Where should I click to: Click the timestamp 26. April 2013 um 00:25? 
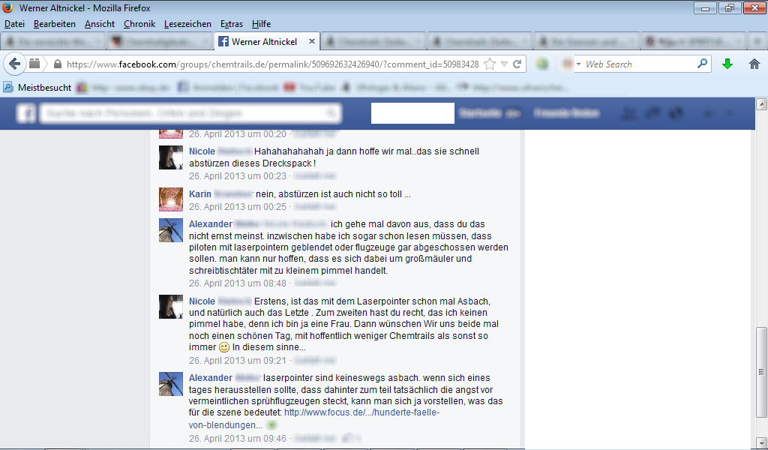click(238, 207)
